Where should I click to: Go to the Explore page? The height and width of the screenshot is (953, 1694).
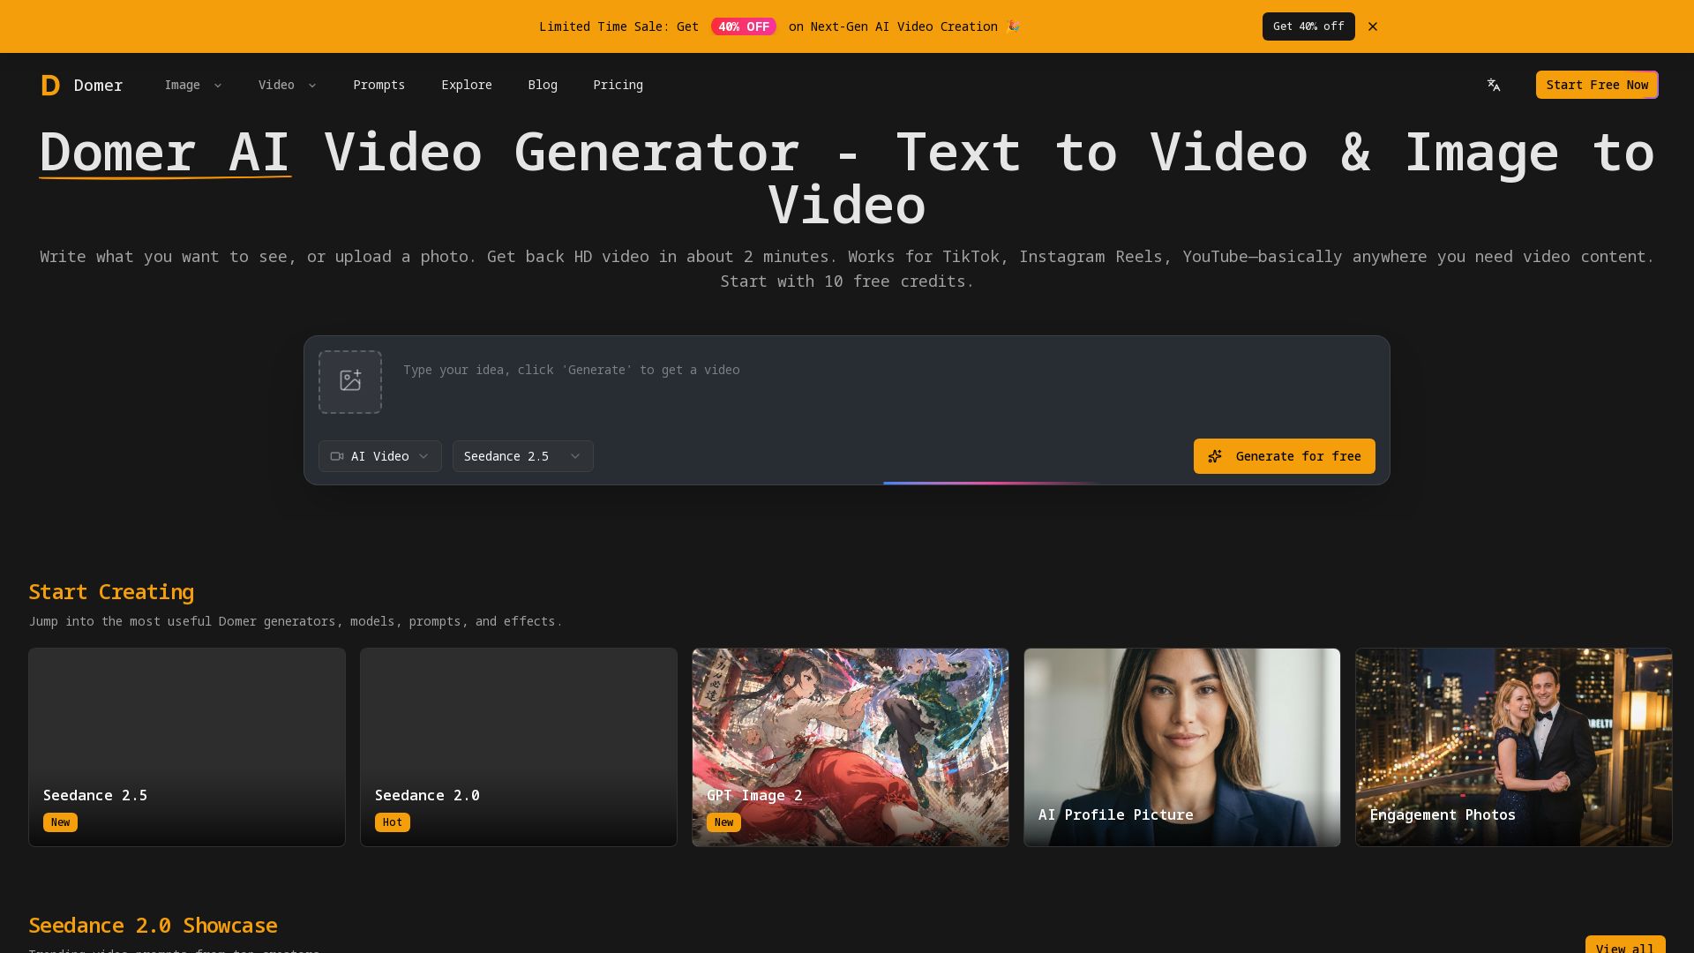(x=467, y=85)
